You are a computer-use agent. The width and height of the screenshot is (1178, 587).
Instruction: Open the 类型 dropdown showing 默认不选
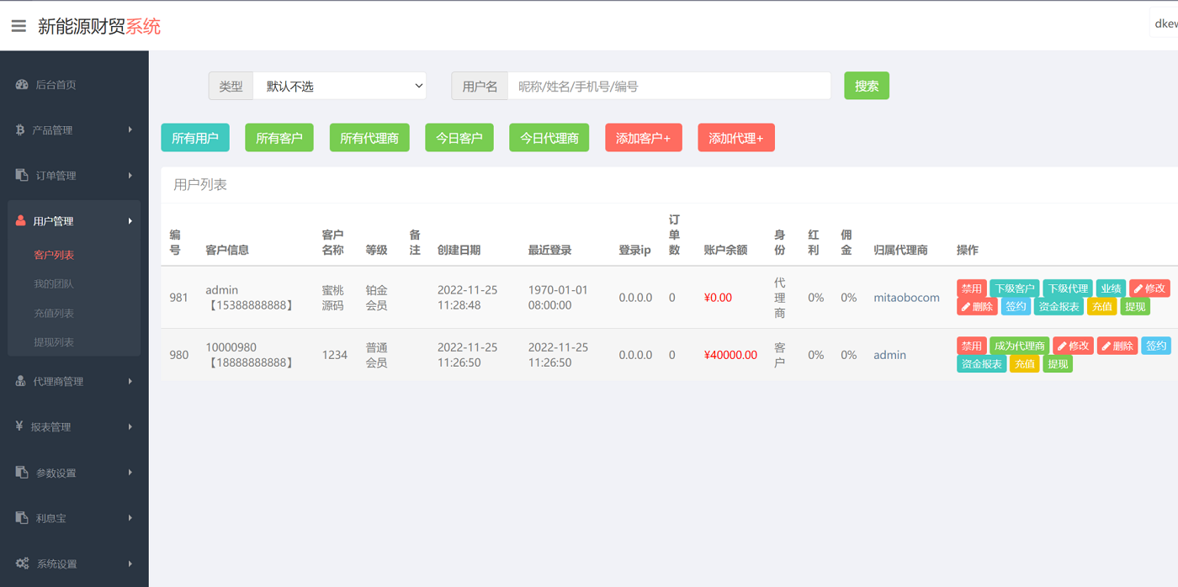point(339,86)
